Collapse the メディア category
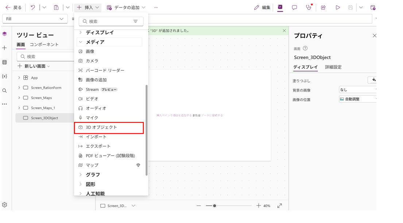 point(81,42)
